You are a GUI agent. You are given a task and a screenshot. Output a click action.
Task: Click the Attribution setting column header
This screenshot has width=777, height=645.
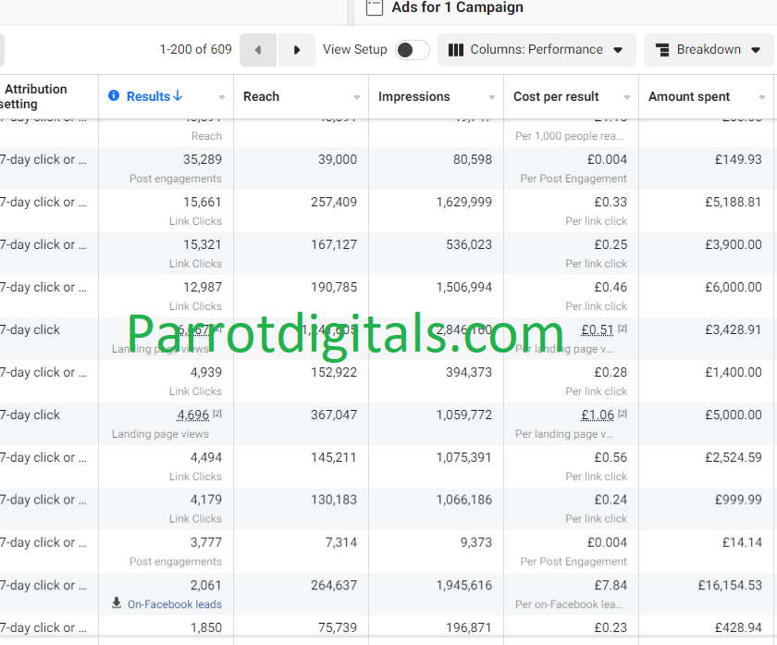(33, 96)
